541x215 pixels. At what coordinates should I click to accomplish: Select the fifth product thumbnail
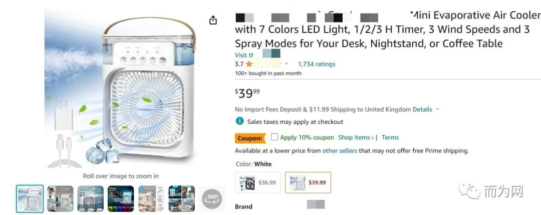[x=151, y=198]
